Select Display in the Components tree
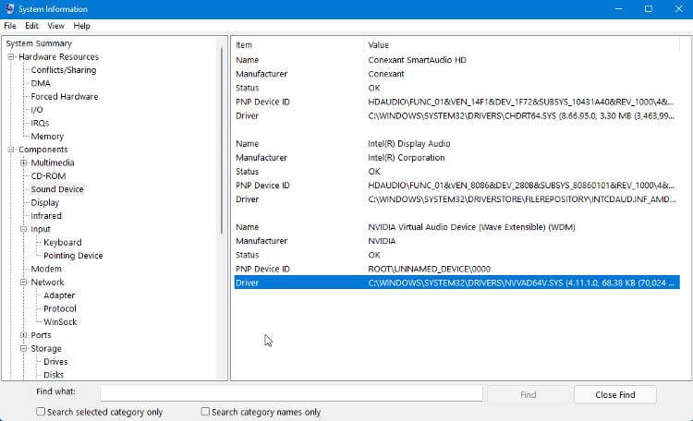 (x=45, y=202)
